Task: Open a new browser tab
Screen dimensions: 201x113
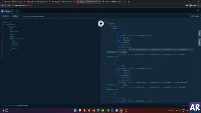Action: [x=128, y=2]
